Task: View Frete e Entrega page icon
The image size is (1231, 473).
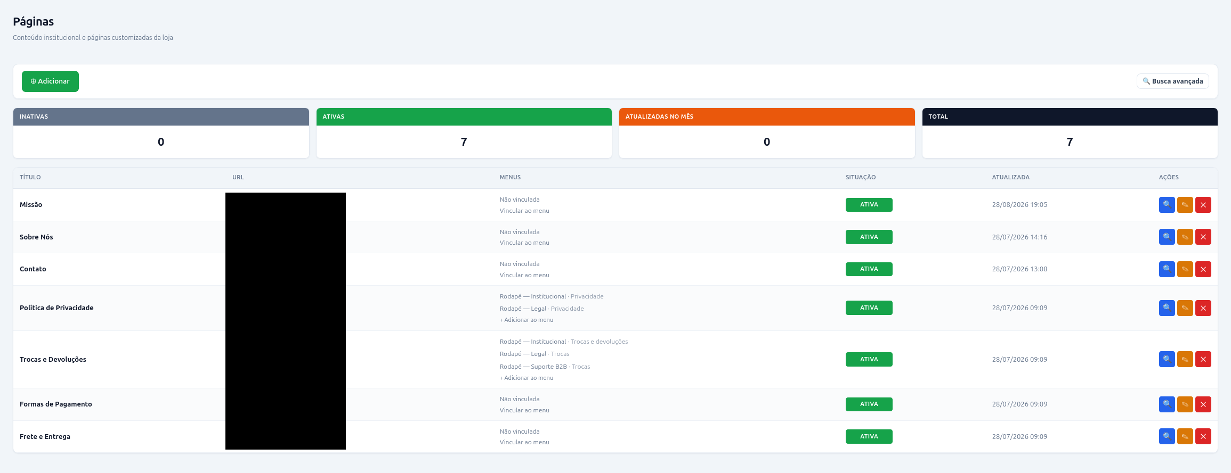Action: coord(1167,436)
